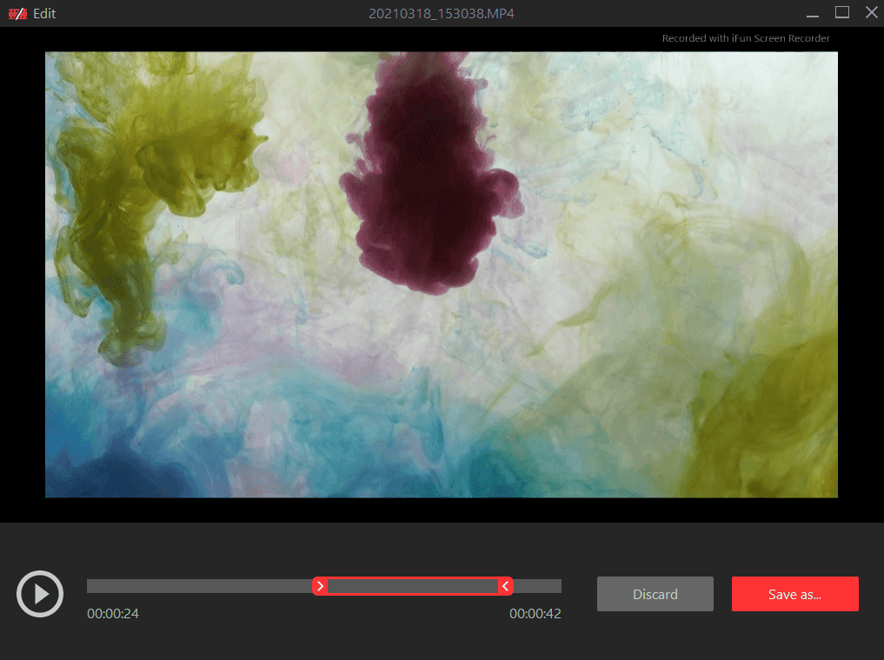The height and width of the screenshot is (660, 884).
Task: Click the left trim start handle
Action: click(x=320, y=586)
